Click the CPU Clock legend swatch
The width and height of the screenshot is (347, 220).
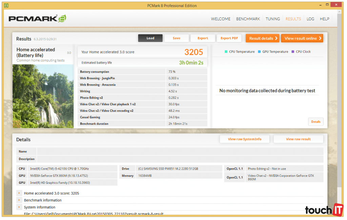click(x=293, y=52)
